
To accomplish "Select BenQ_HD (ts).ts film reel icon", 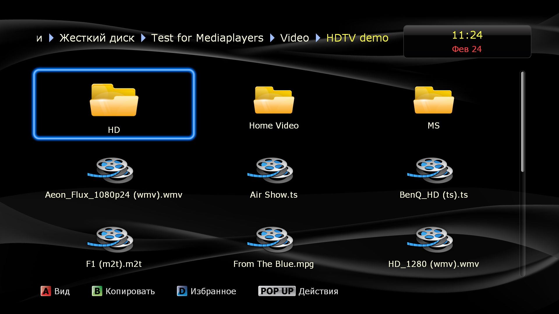I will 430,170.
